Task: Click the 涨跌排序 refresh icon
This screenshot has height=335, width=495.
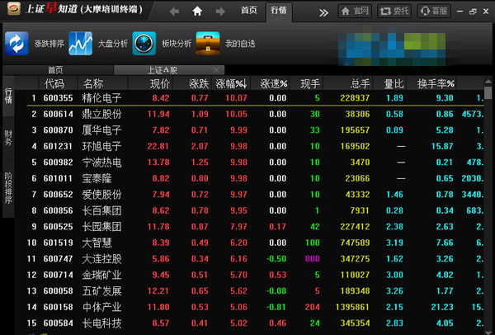Action: point(16,43)
